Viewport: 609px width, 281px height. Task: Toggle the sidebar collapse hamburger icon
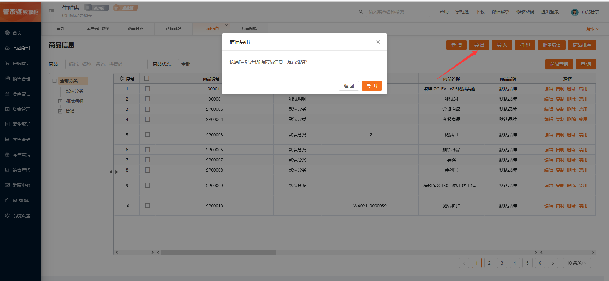point(52,11)
